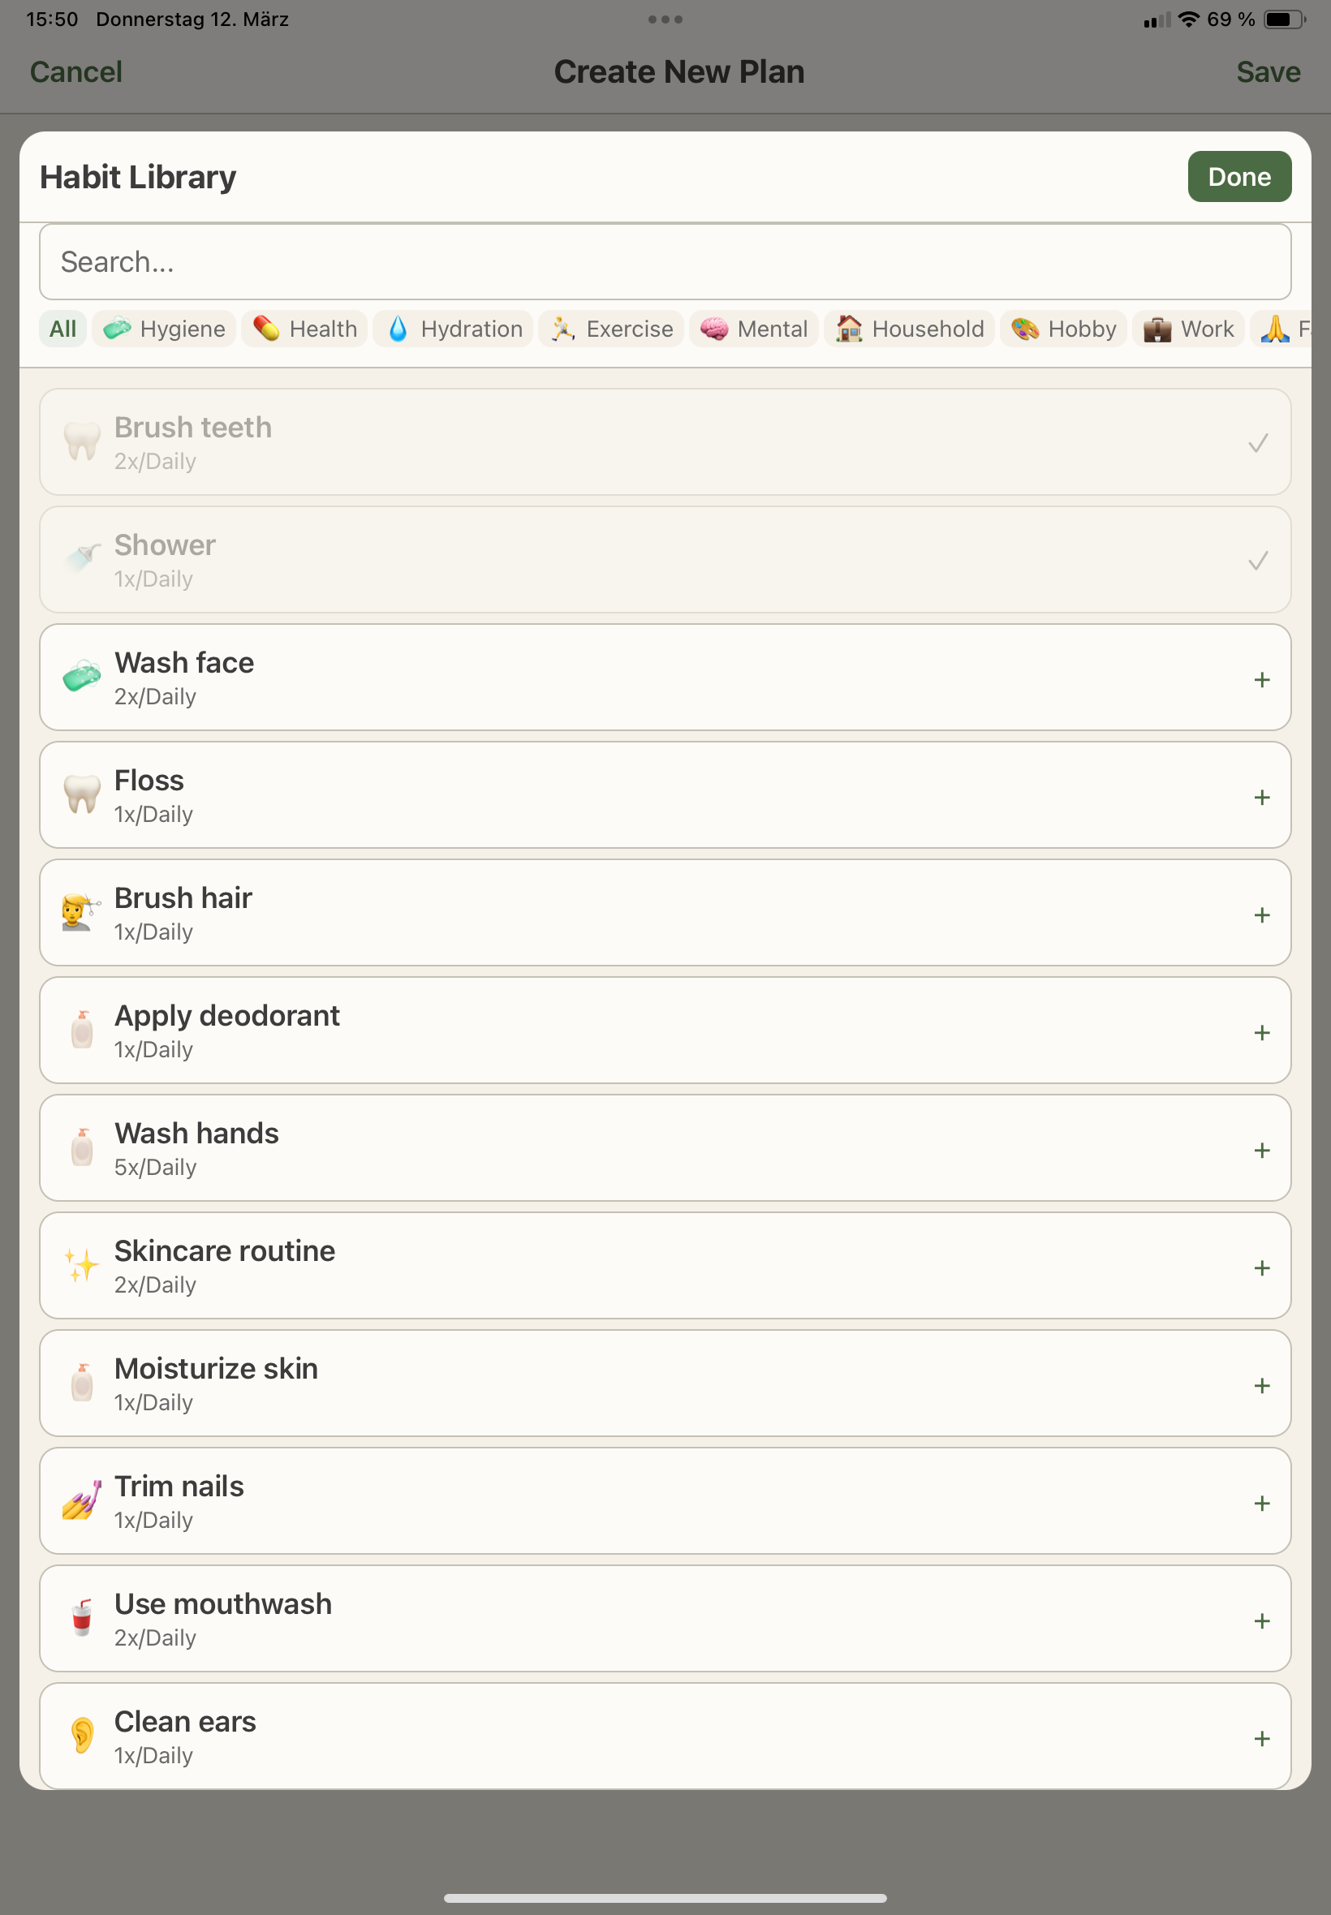Screen dimensions: 1331x1915
Task: Add Wash face to the plan
Action: click(1262, 678)
